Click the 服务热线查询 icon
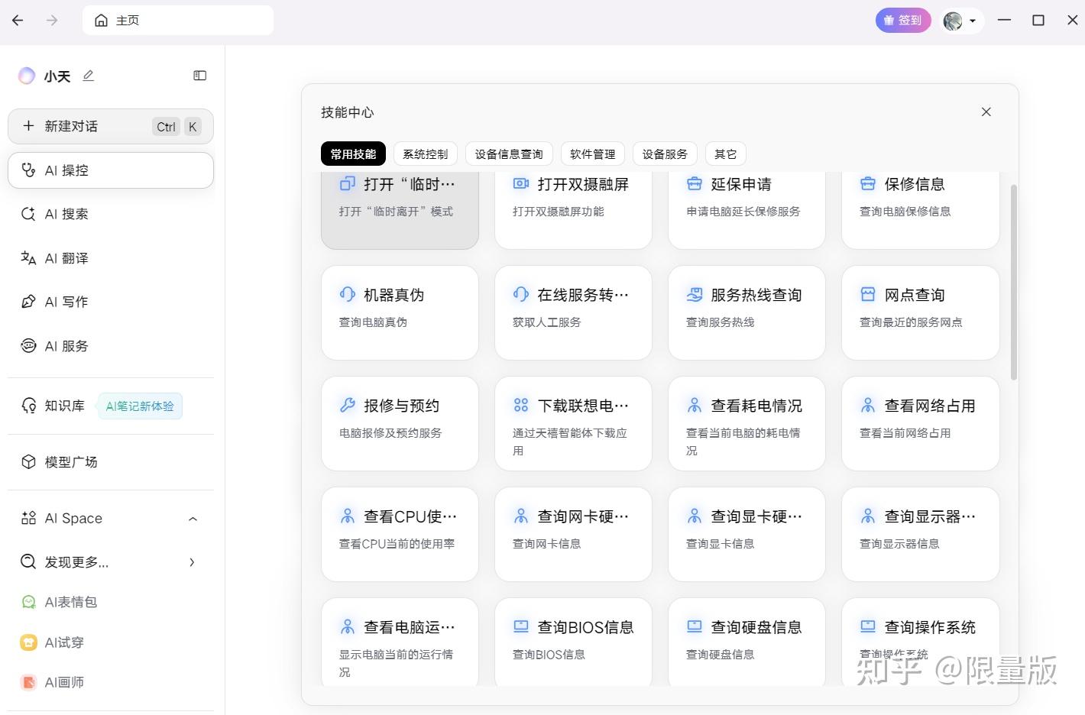The image size is (1085, 715). tap(695, 294)
